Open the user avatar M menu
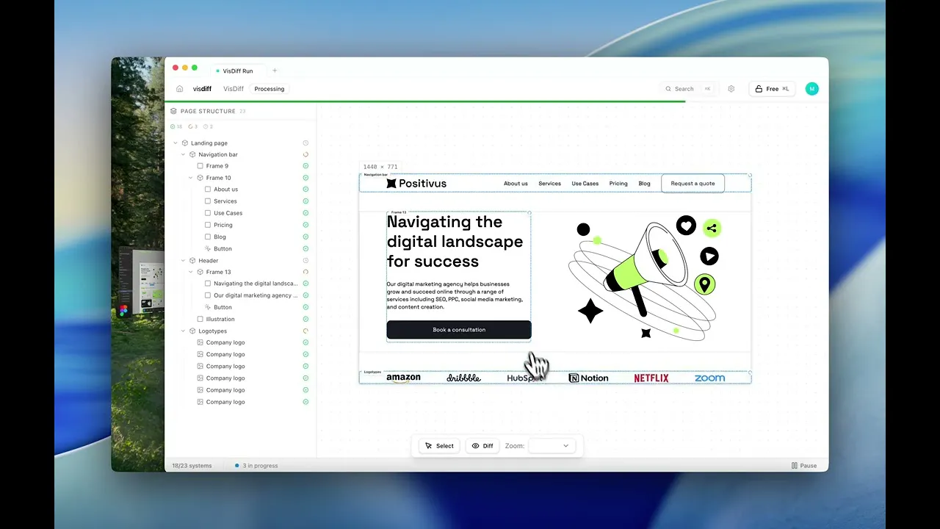The image size is (940, 529). click(811, 89)
